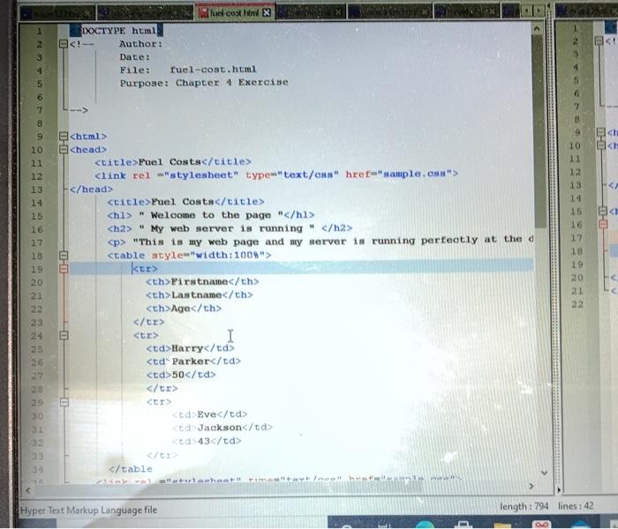
Task: Collapse the <html> fold marker on line 9
Action: point(63,136)
